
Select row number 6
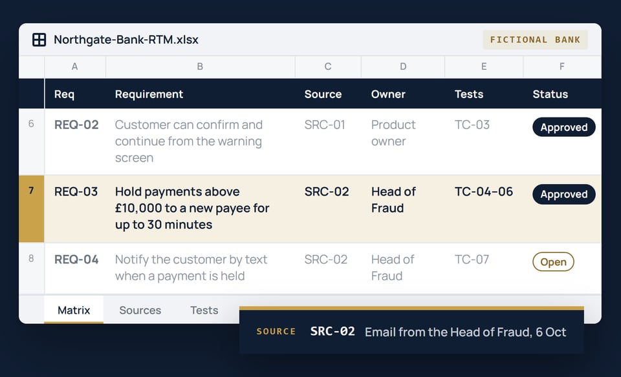31,141
